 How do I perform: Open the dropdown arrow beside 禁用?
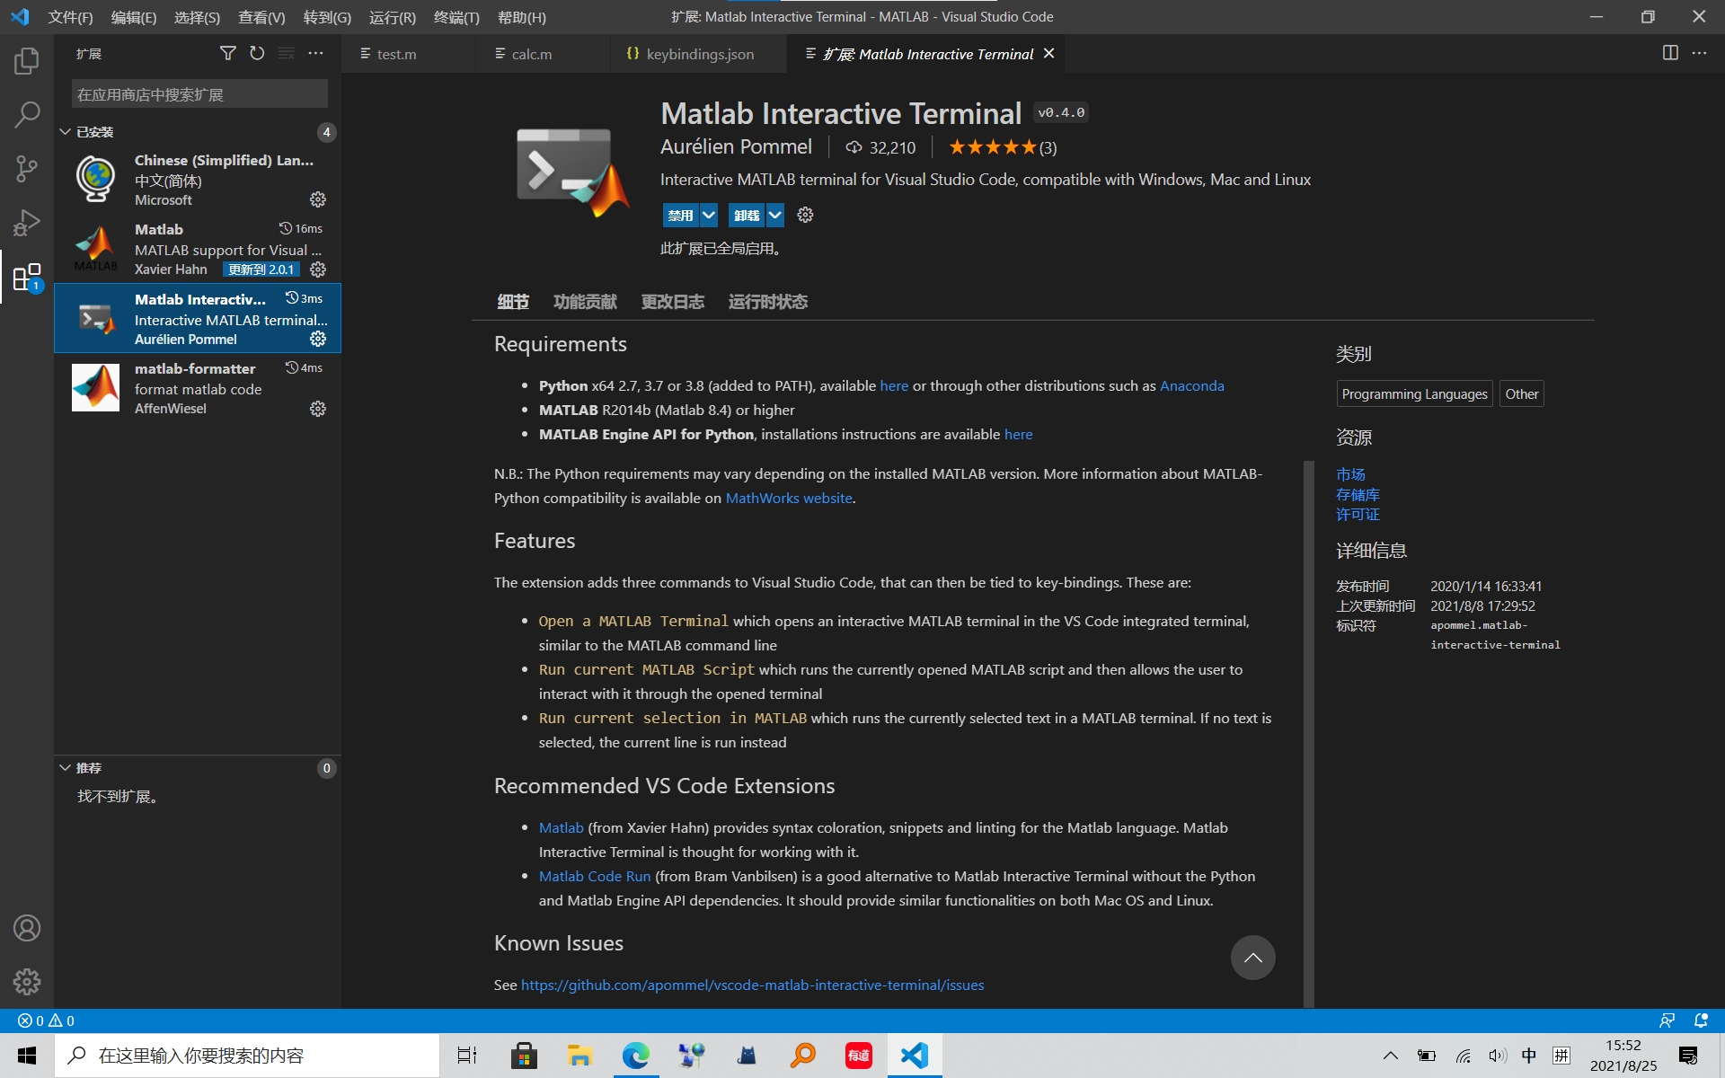(709, 216)
